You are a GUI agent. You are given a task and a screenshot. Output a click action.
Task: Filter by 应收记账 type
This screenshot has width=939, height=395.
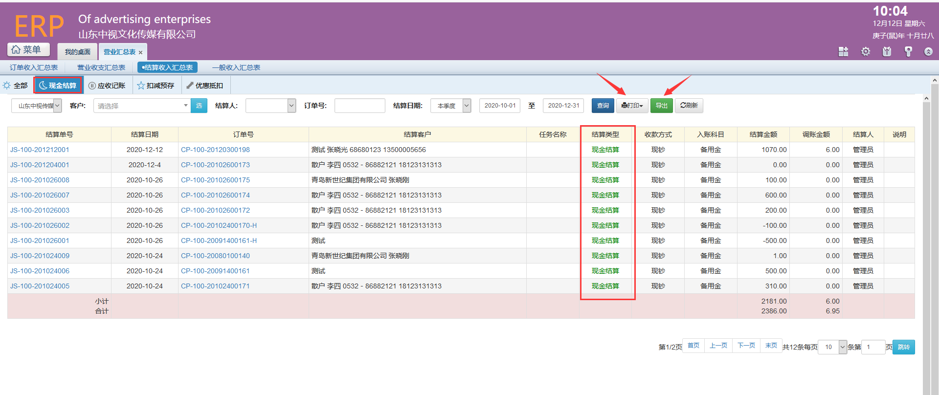tap(107, 86)
